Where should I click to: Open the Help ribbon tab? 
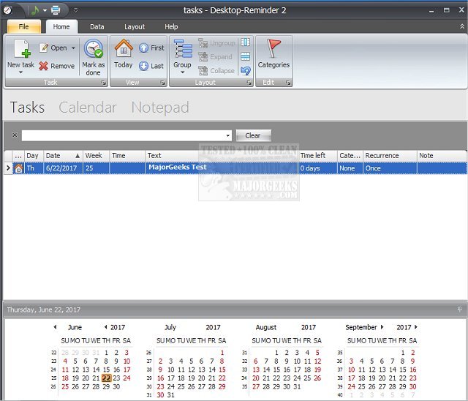(171, 27)
